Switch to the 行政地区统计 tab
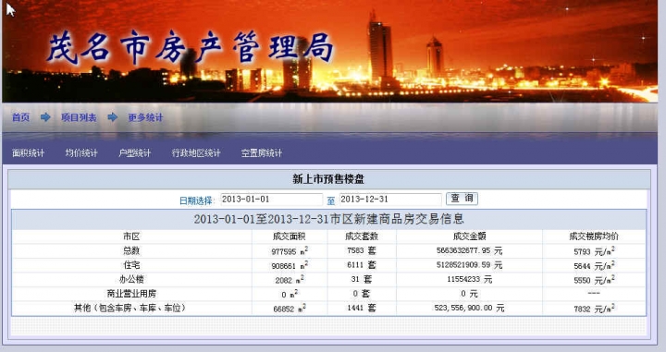This screenshot has width=666, height=352. coord(196,153)
